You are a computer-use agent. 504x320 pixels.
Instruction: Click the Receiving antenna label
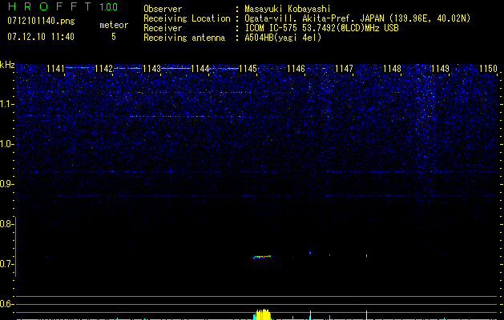184,38
